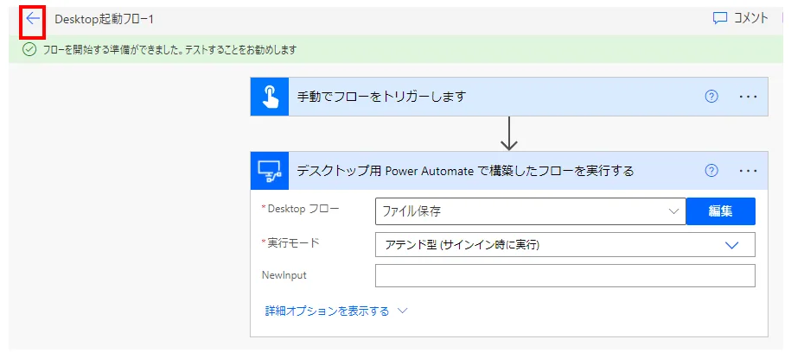The height and width of the screenshot is (352, 791).
Task: Collapse the 手動でフローをトリガーします card header
Action: tap(484, 97)
